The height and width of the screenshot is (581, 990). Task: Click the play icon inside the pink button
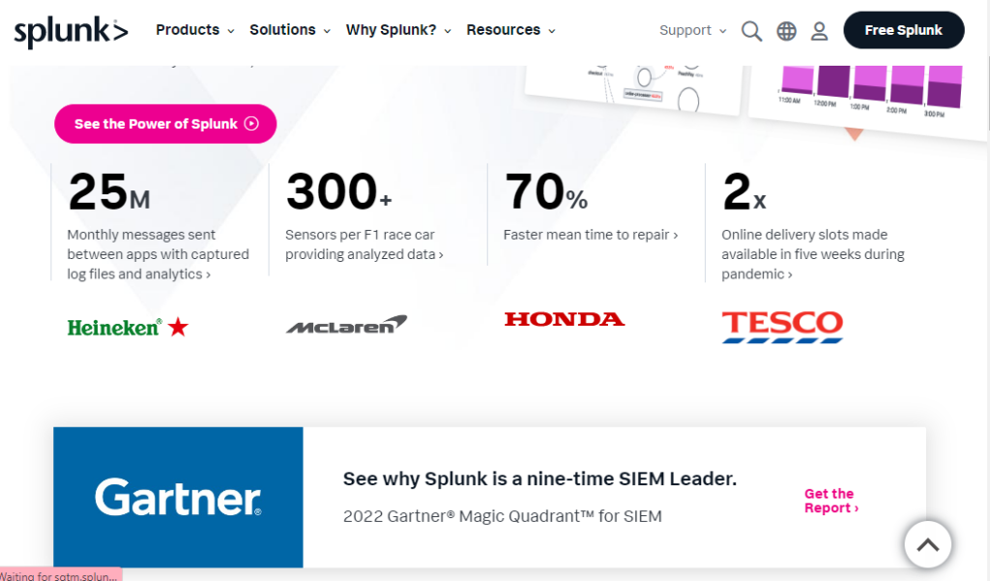point(251,124)
